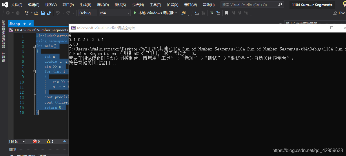Click the search magnifier in the search box
The width and height of the screenshot is (346, 156).
click(280, 4)
